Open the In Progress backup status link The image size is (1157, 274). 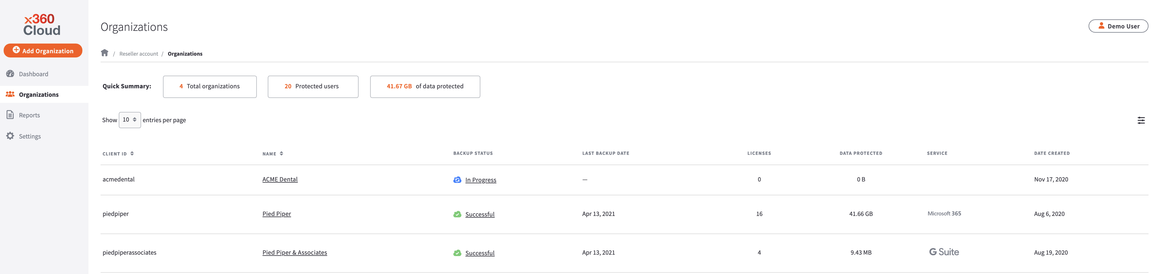pyautogui.click(x=481, y=179)
